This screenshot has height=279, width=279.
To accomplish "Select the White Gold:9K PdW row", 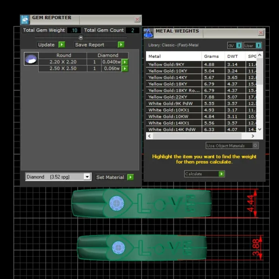I will [x=201, y=103].
